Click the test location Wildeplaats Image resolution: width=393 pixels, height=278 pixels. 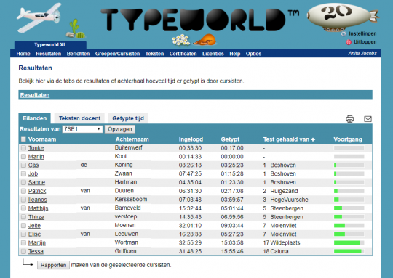(x=285, y=242)
